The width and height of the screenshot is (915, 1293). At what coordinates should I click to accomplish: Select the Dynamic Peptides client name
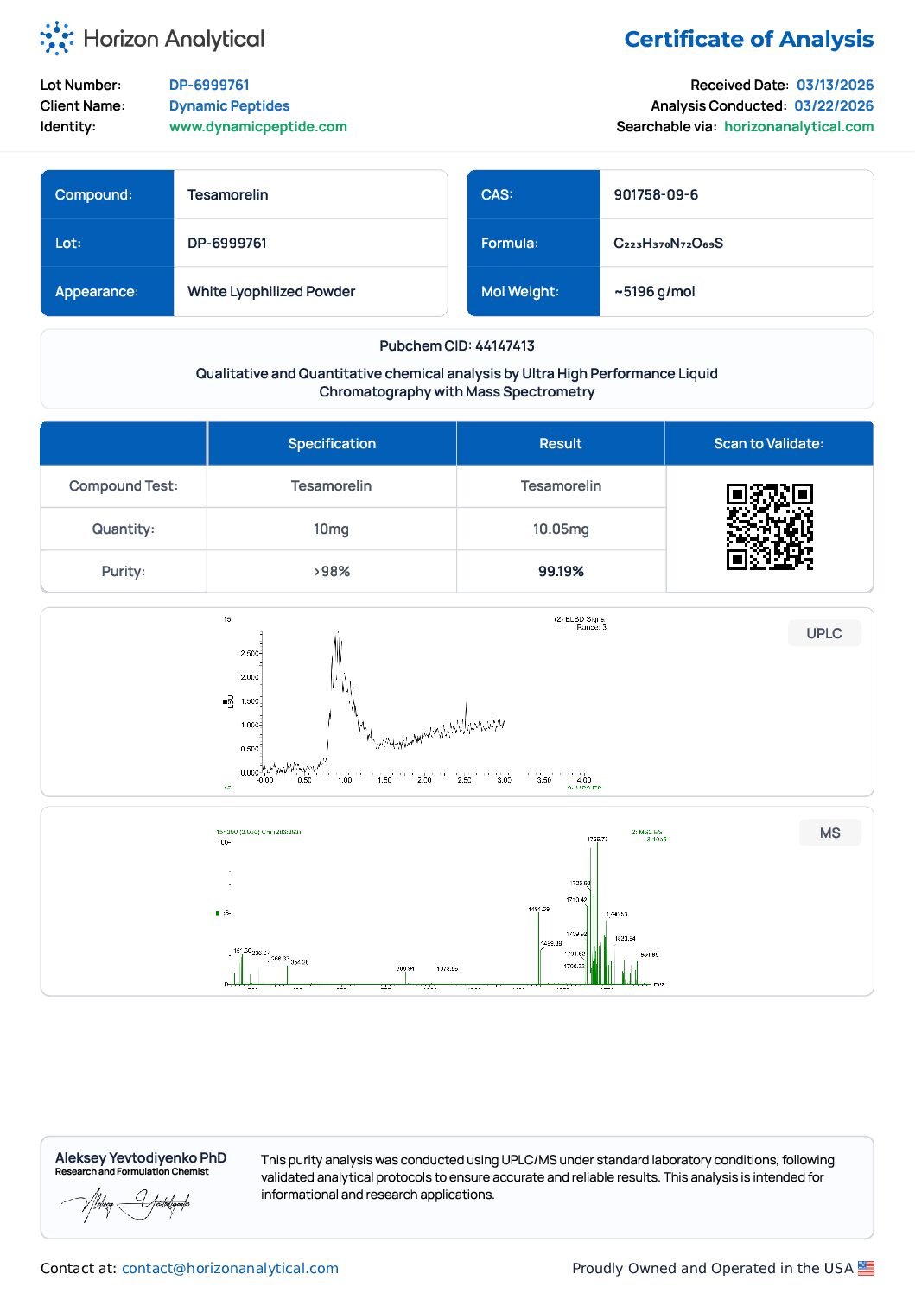click(x=229, y=106)
